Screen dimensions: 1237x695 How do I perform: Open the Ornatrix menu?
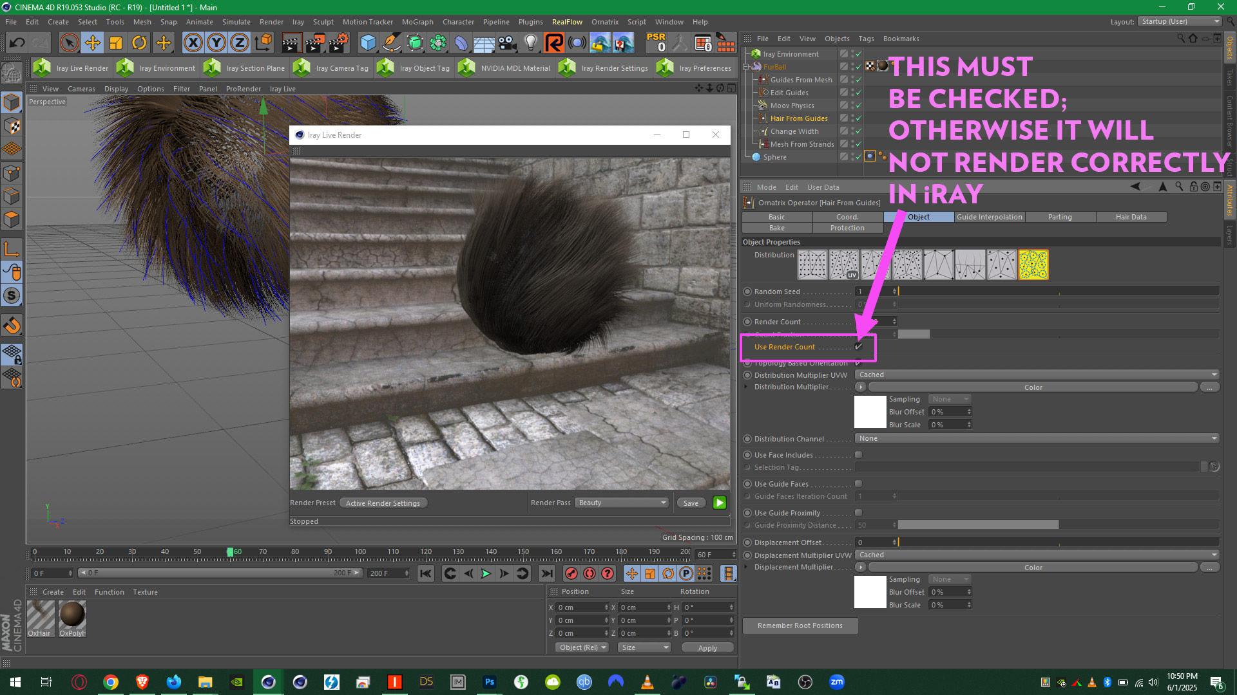pyautogui.click(x=604, y=22)
